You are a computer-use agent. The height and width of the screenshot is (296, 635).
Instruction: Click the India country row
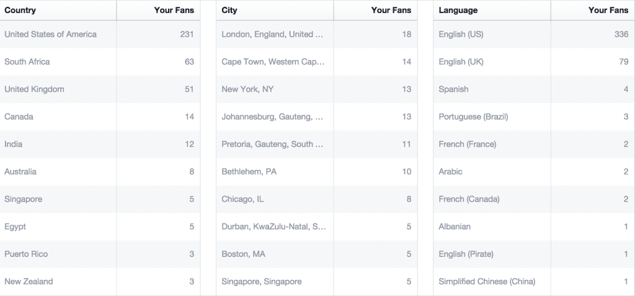100,144
